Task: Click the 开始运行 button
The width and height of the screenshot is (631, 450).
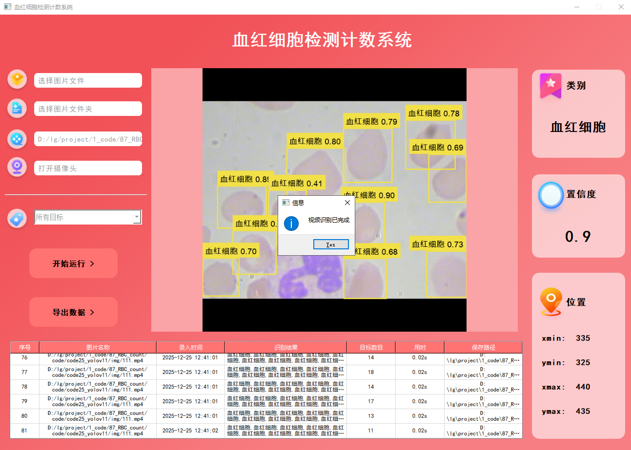Action: click(x=73, y=263)
